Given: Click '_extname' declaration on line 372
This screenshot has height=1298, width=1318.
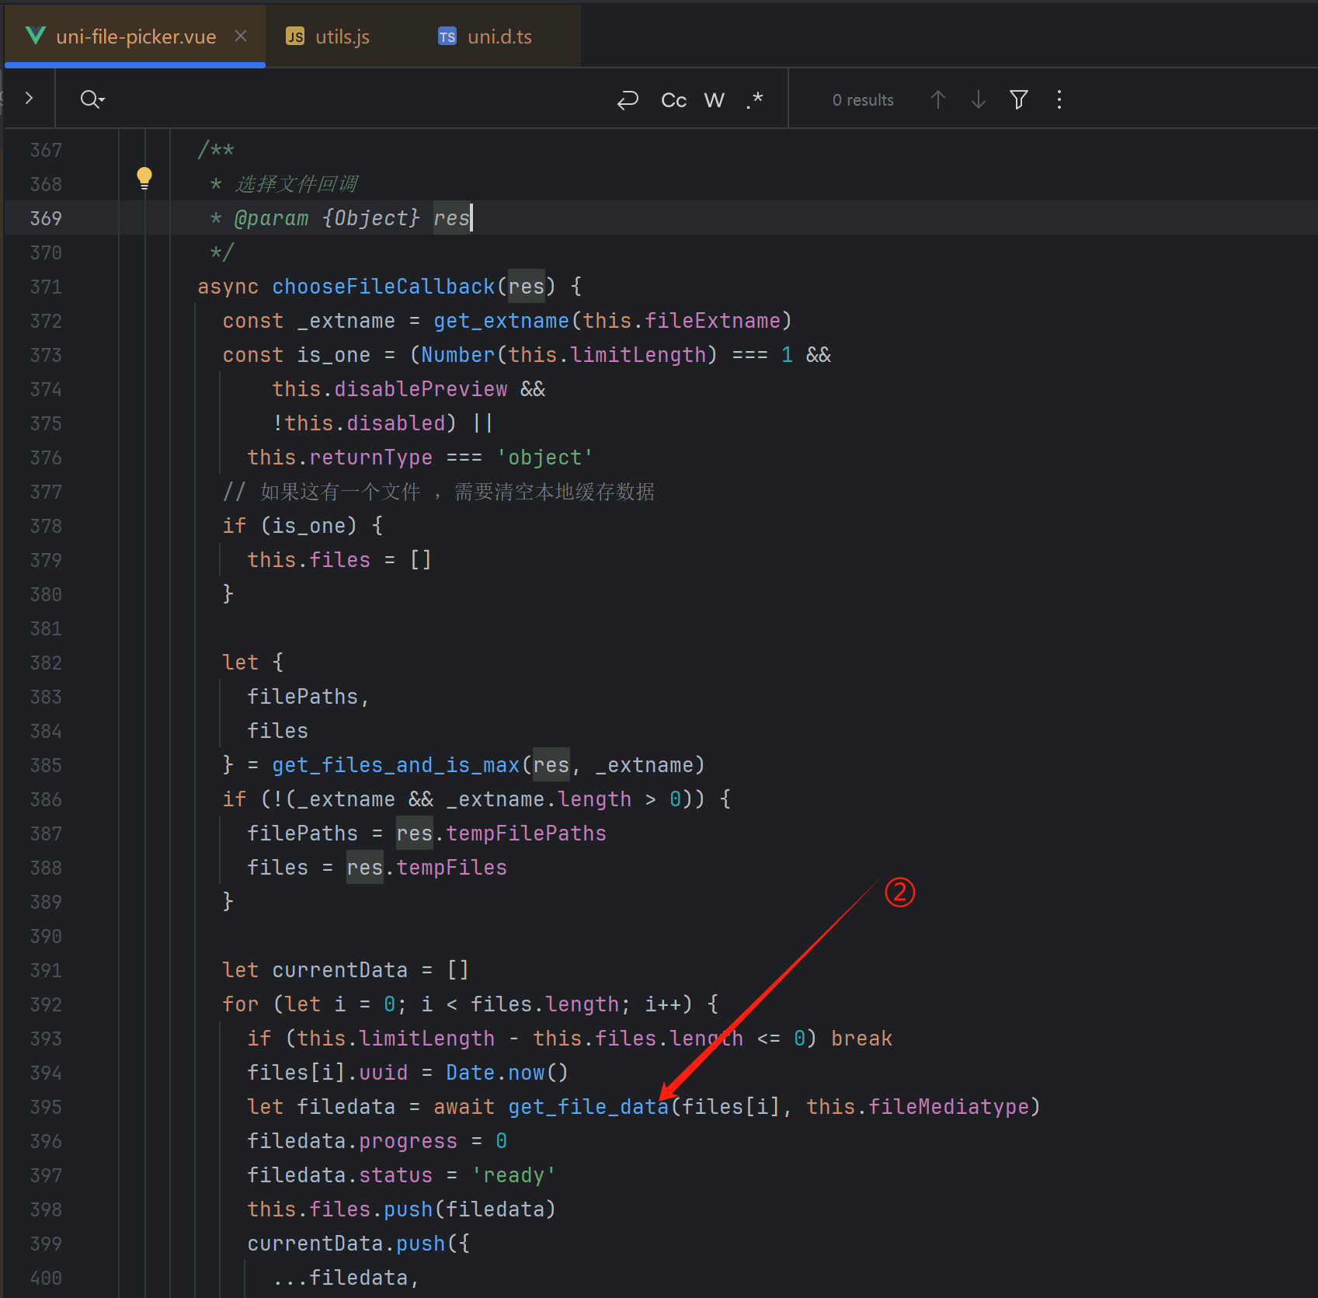Looking at the screenshot, I should tap(346, 321).
